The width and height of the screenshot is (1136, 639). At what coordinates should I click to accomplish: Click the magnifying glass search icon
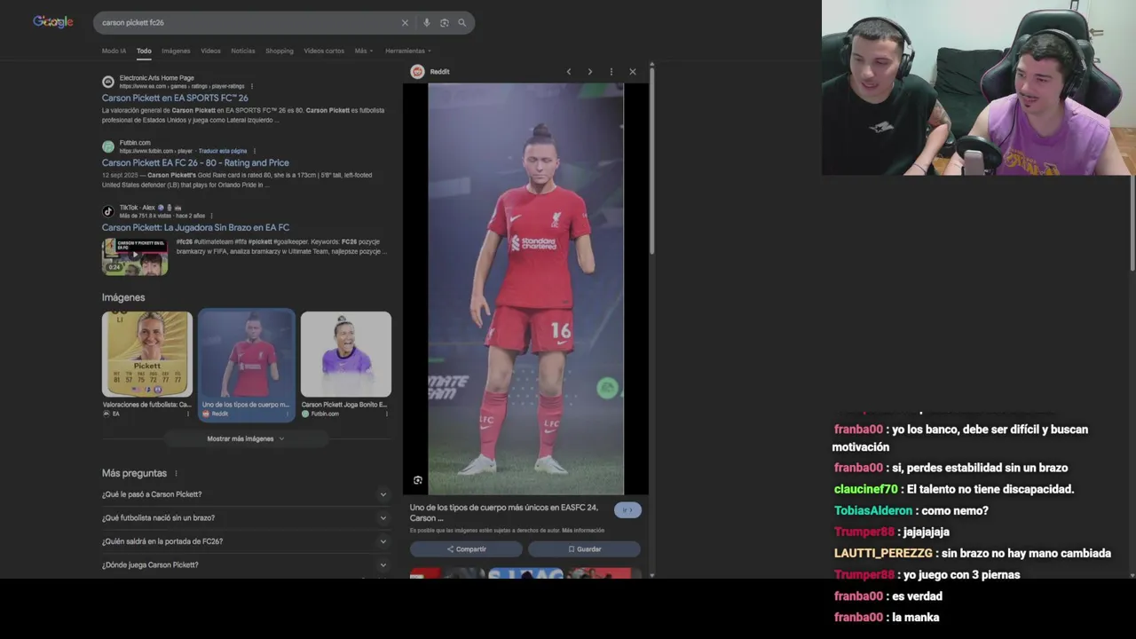coord(461,23)
